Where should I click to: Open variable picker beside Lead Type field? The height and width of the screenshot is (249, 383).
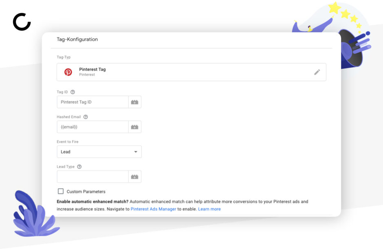click(x=134, y=177)
